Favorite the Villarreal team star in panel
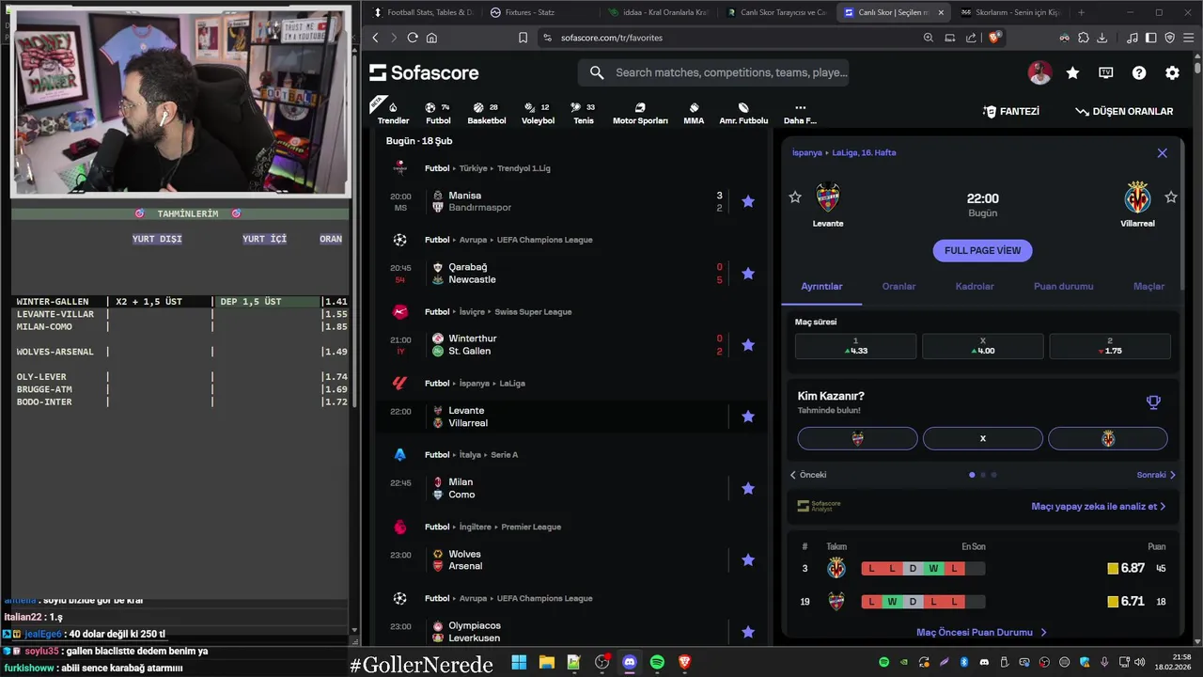The image size is (1203, 677). coord(1171,197)
